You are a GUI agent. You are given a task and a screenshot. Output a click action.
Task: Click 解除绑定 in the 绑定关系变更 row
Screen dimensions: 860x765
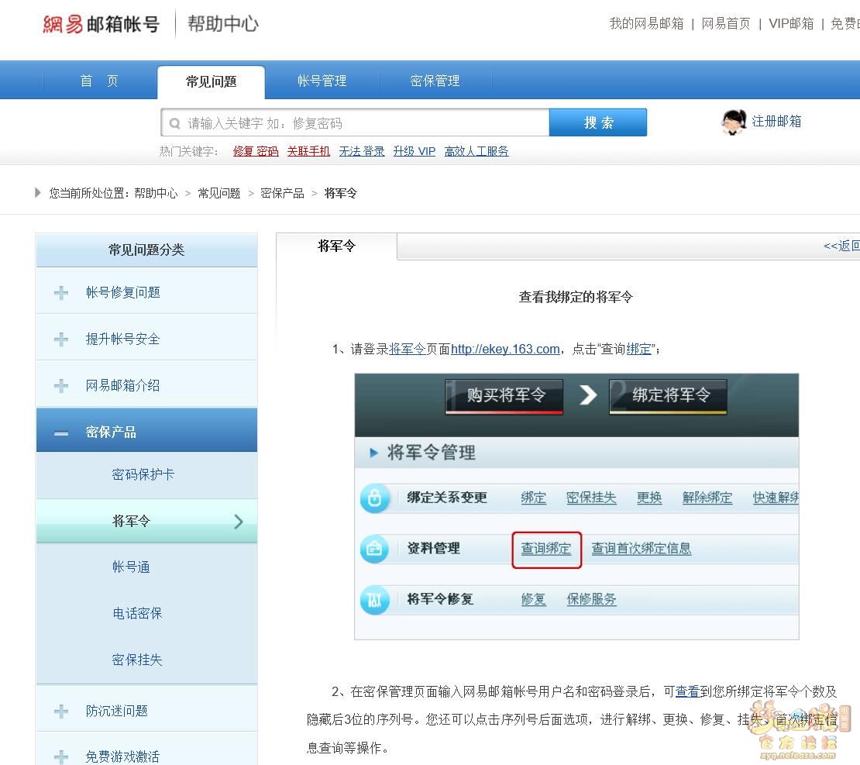pyautogui.click(x=707, y=498)
